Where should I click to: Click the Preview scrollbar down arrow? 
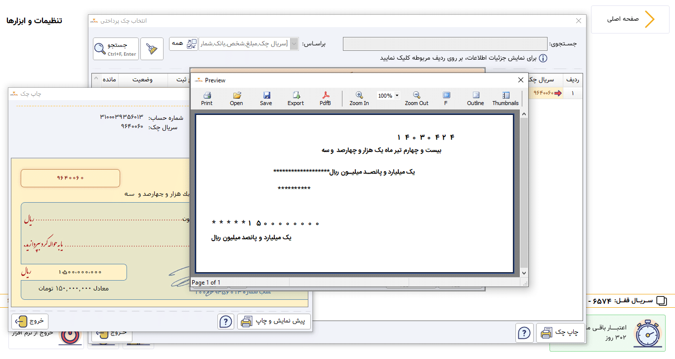pyautogui.click(x=524, y=273)
